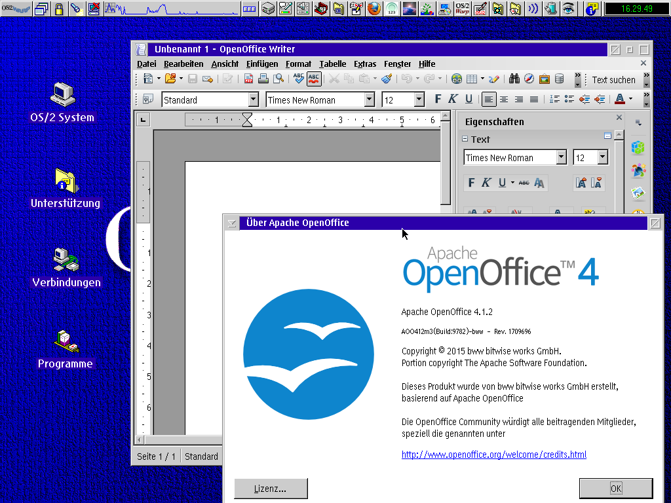671x503 pixels.
Task: Open the Einfügen menu
Action: pyautogui.click(x=262, y=64)
